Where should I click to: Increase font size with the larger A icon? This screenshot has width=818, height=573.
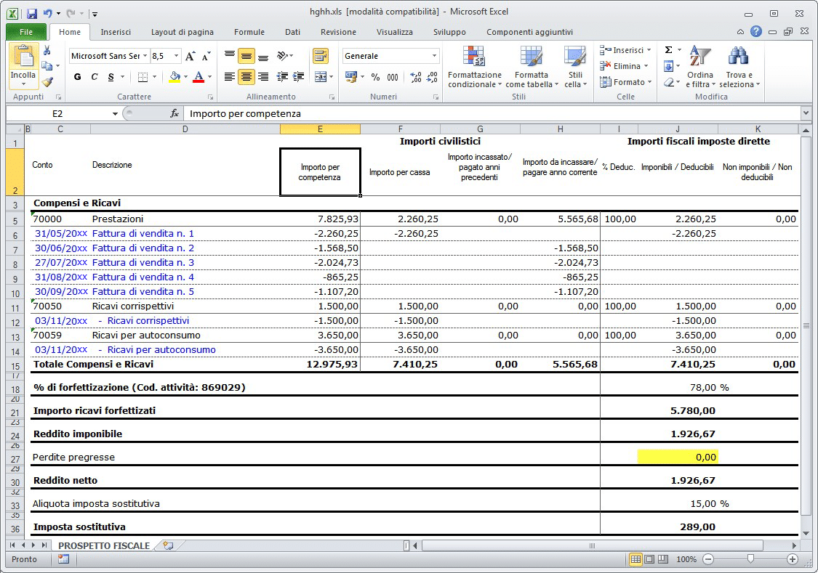point(191,56)
